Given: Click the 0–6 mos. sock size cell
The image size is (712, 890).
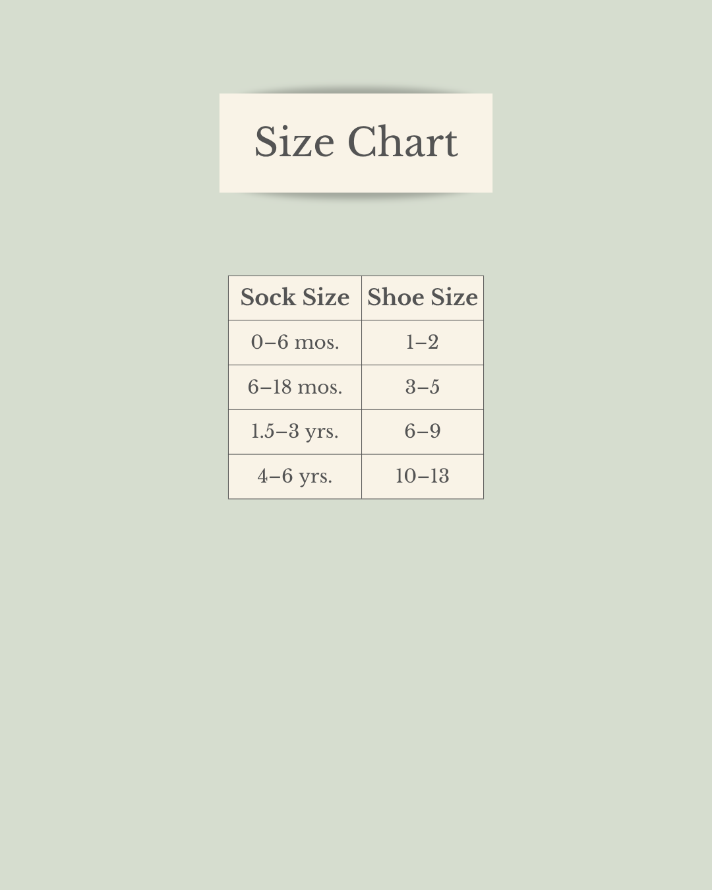Looking at the screenshot, I should tap(295, 342).
